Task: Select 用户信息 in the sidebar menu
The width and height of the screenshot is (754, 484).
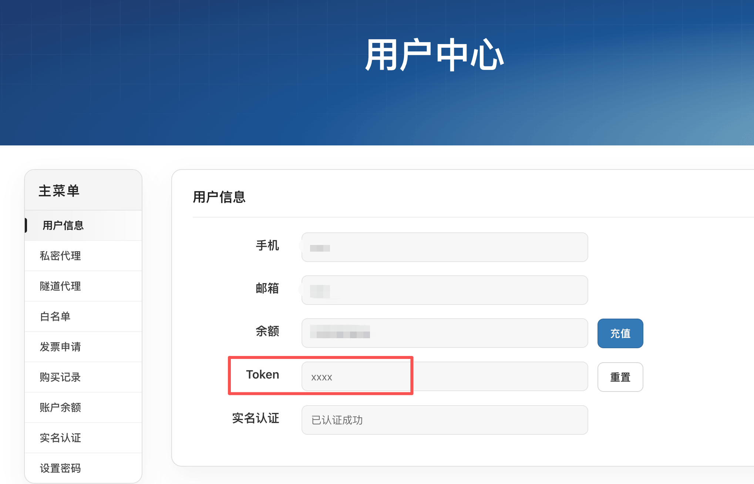Action: tap(62, 225)
